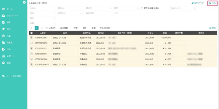219x109 pixels.
Task: Uncheck the row ID3764536068-1 checkbox
Action: (x=31, y=64)
